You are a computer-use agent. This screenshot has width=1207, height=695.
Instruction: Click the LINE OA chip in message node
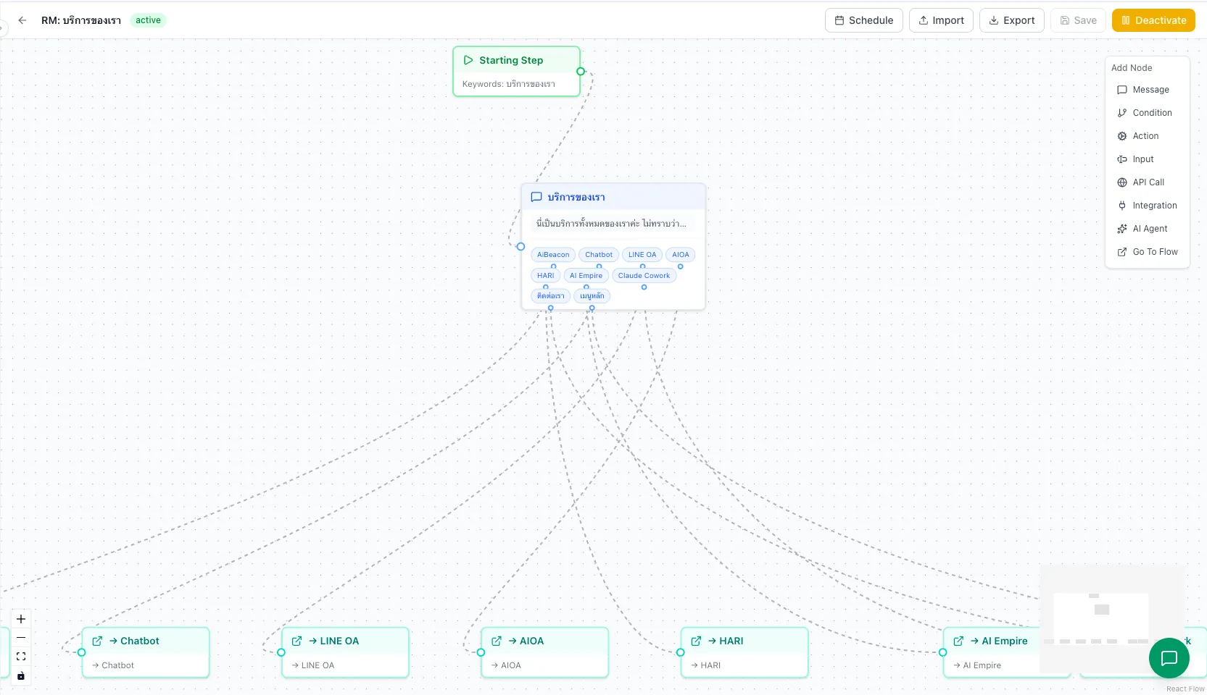point(642,255)
